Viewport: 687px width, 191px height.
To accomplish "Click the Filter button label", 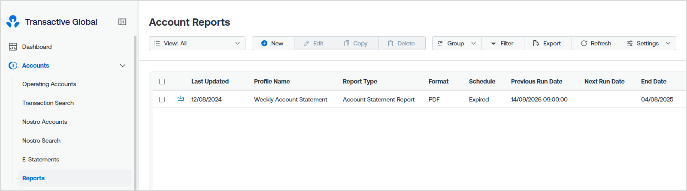I will (x=507, y=43).
